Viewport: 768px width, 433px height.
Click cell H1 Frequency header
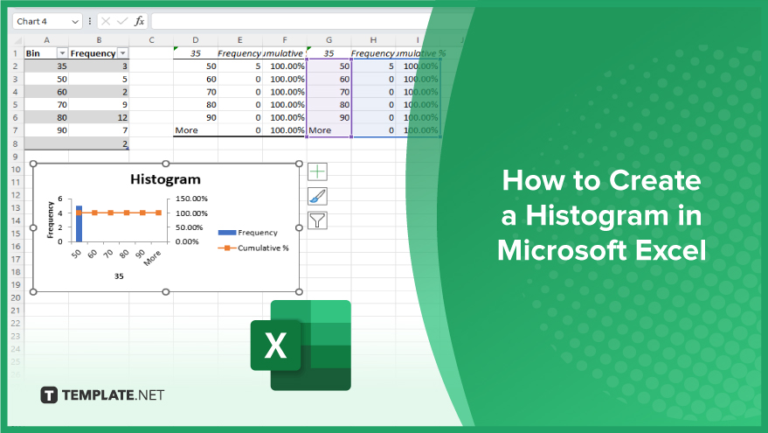pyautogui.click(x=373, y=53)
